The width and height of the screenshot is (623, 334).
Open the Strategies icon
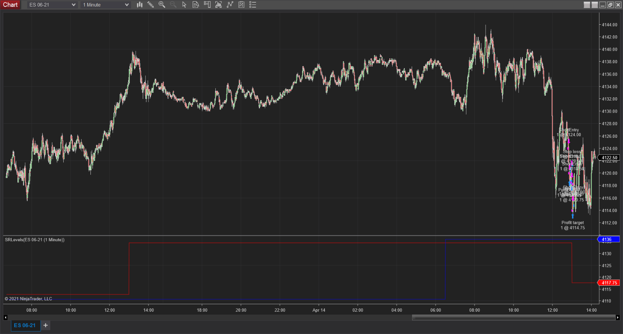coord(241,5)
